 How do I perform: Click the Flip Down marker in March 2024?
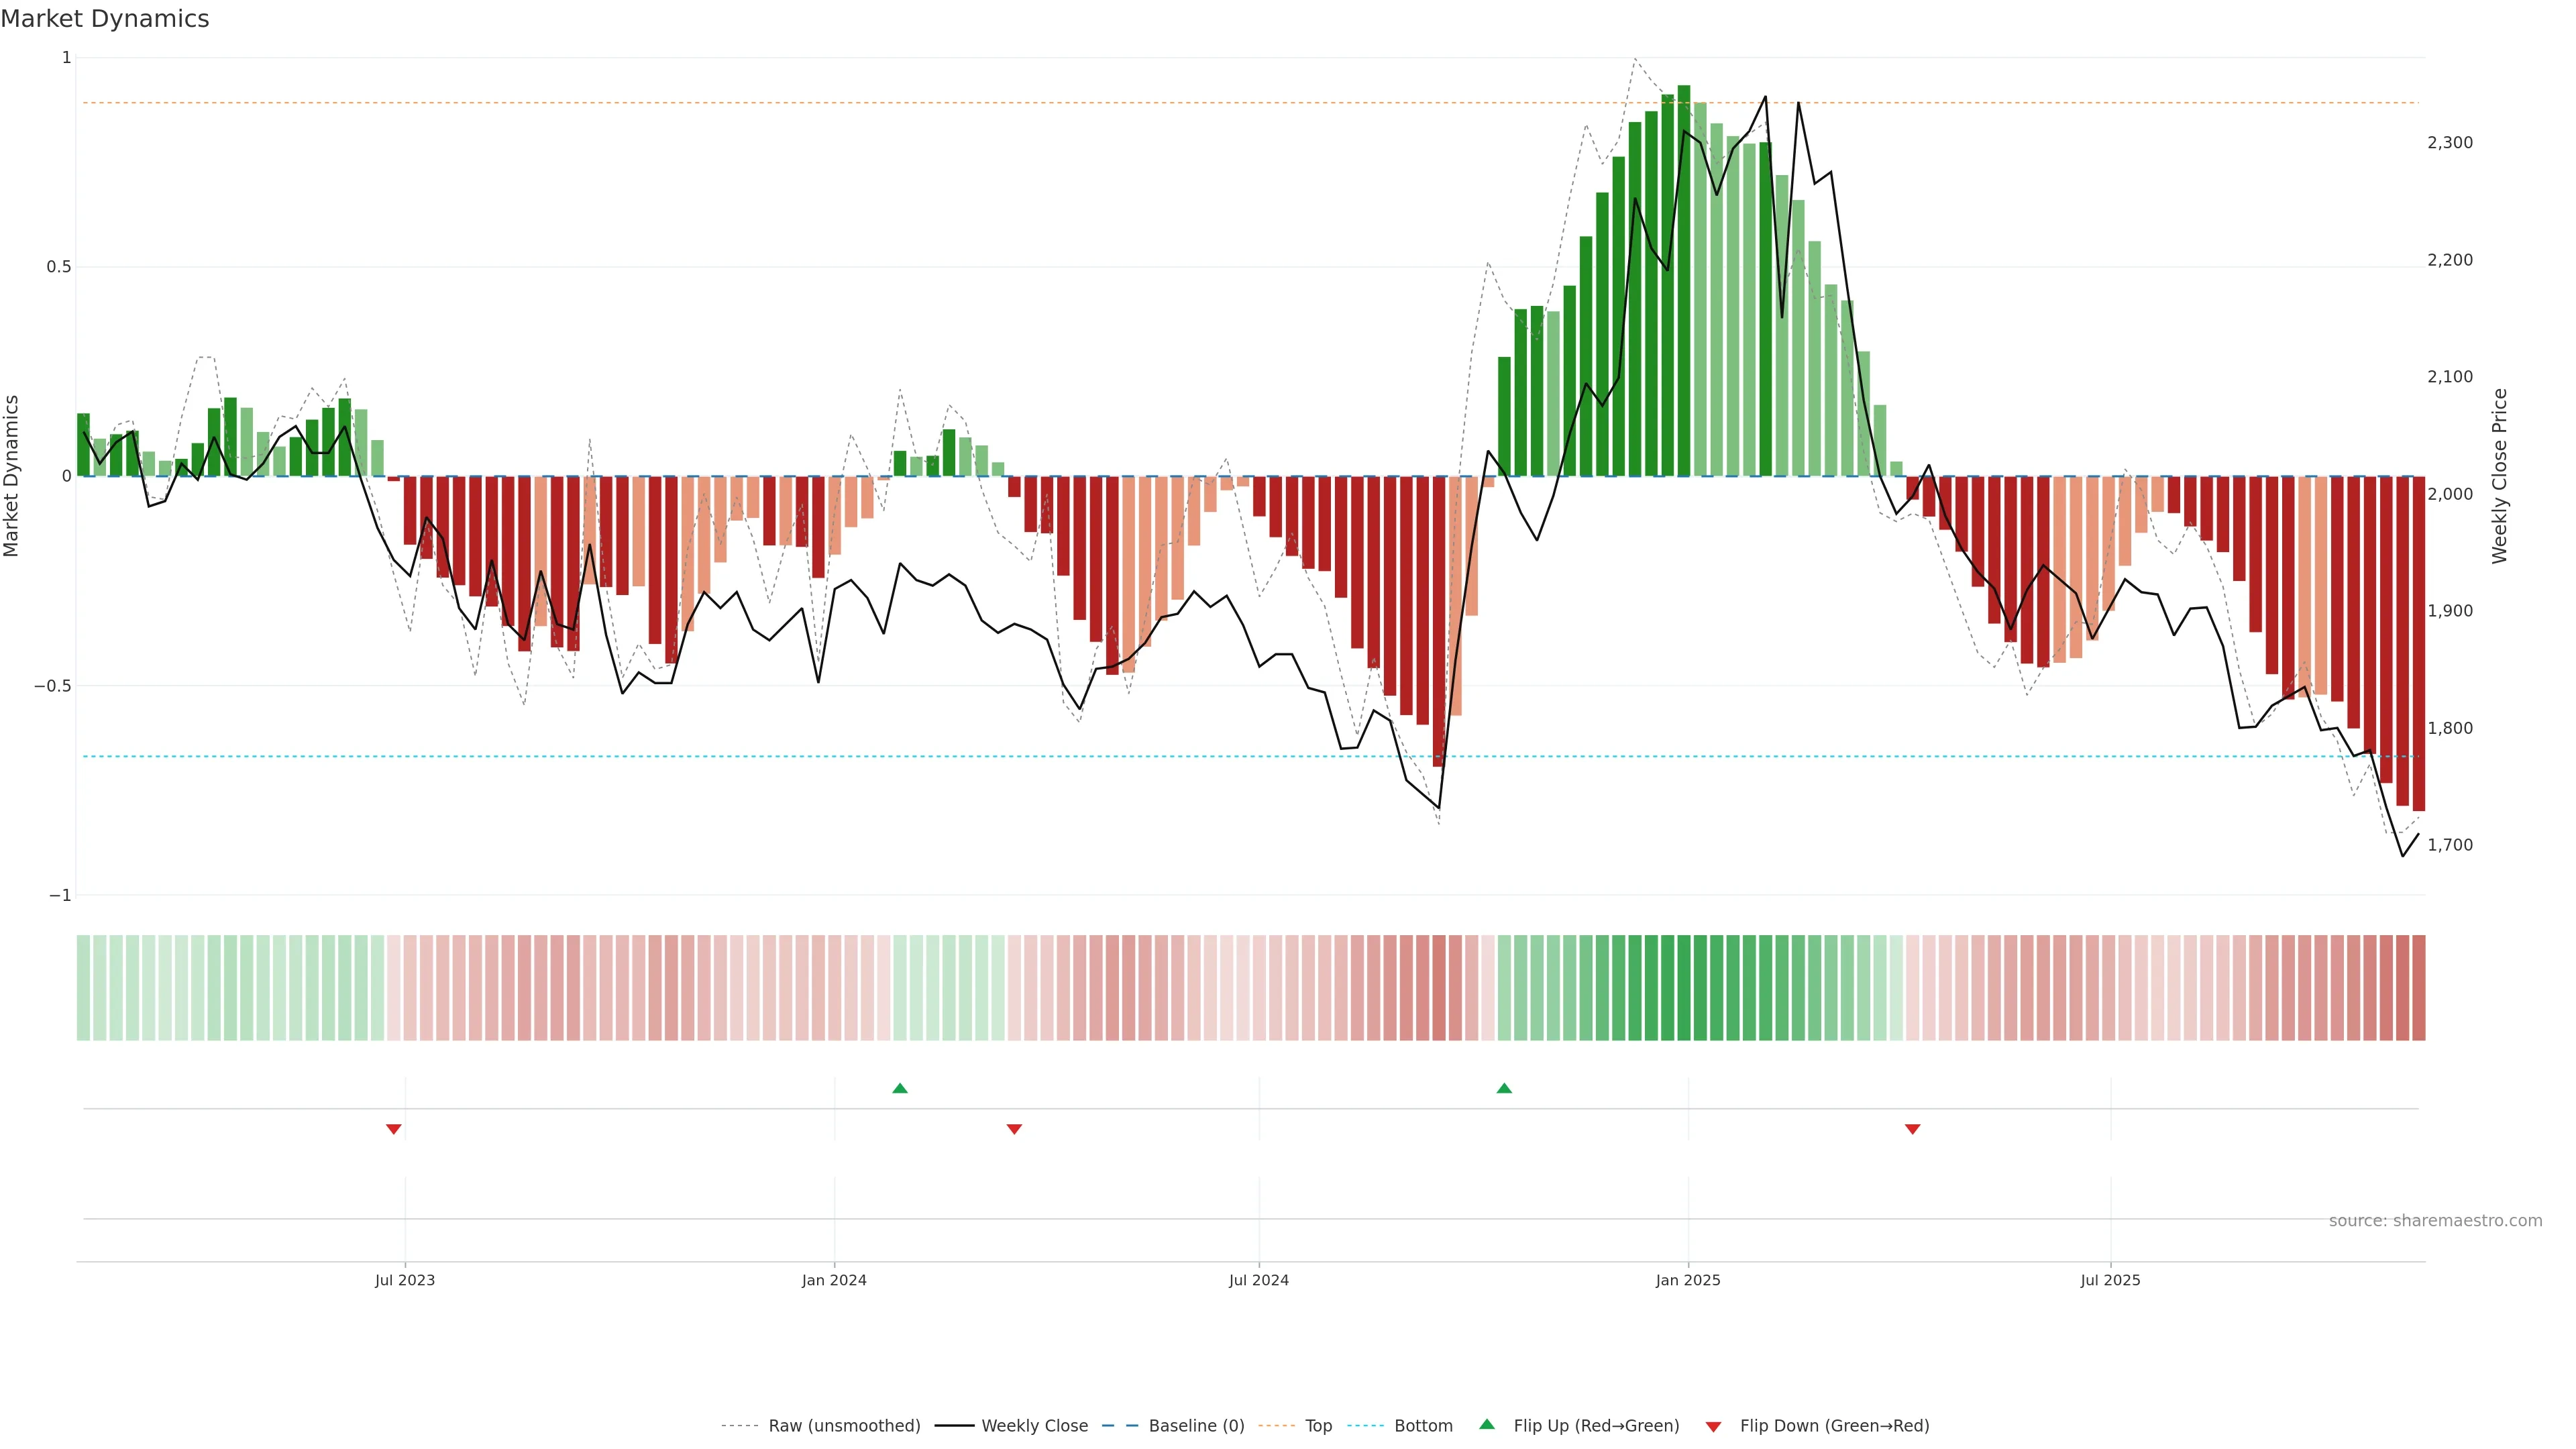(1014, 1129)
